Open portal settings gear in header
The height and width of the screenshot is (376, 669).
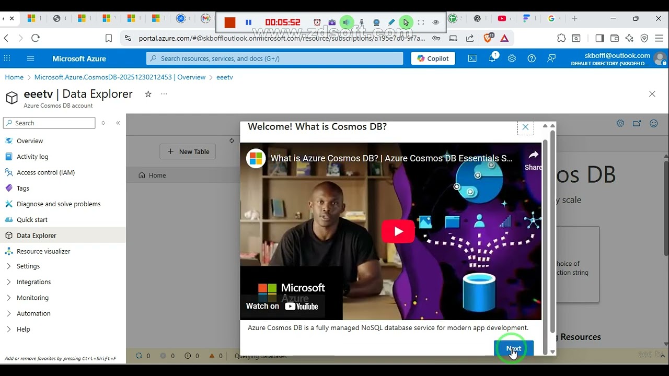coord(512,58)
